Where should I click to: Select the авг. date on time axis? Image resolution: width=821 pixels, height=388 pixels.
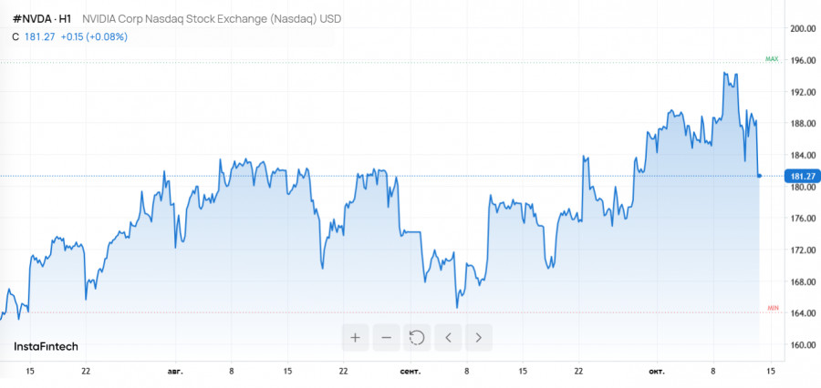[x=175, y=372]
